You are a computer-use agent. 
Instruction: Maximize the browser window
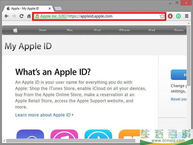point(177,3)
